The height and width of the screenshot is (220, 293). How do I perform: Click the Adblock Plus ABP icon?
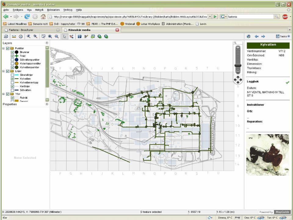[285, 16]
